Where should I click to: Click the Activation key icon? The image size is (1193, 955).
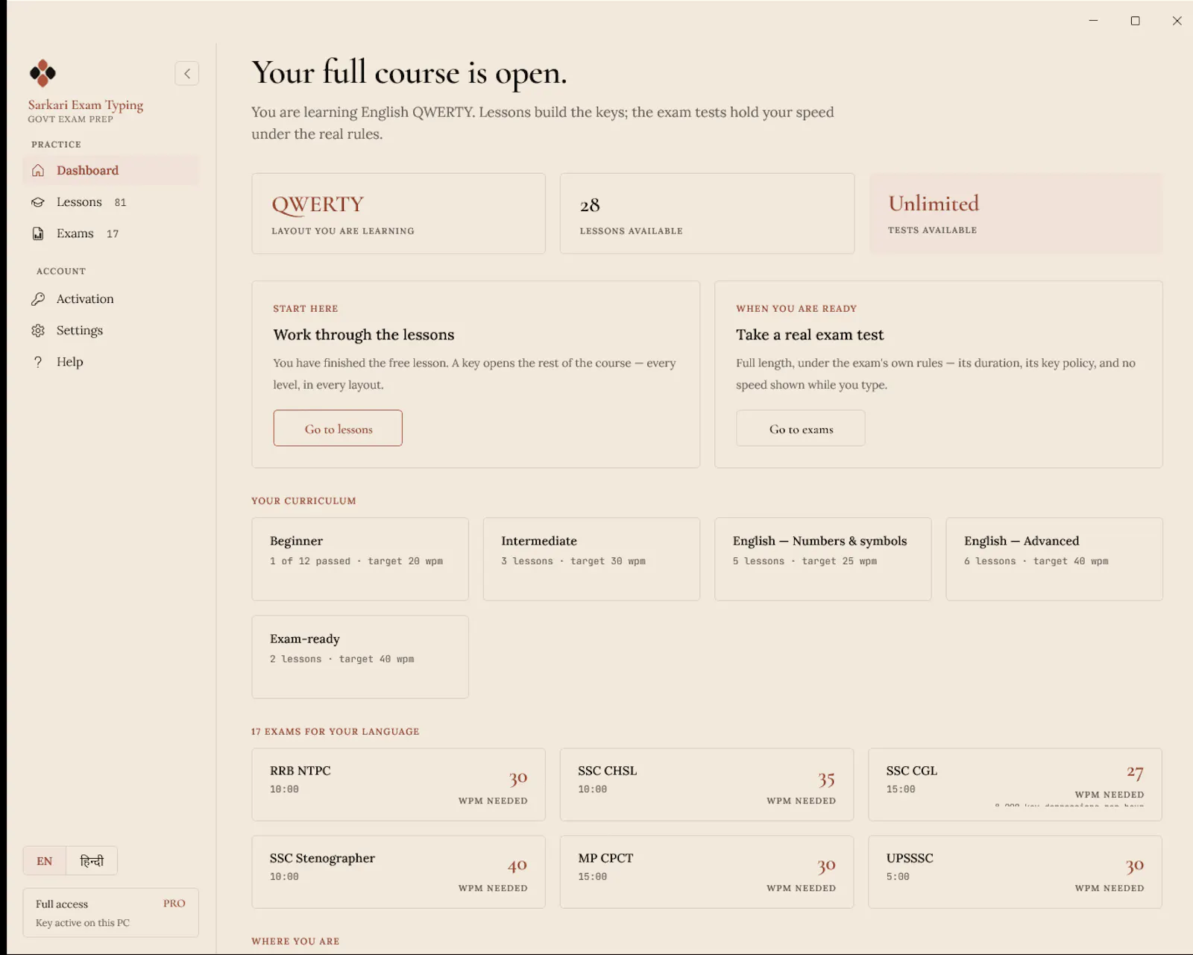[x=38, y=299]
